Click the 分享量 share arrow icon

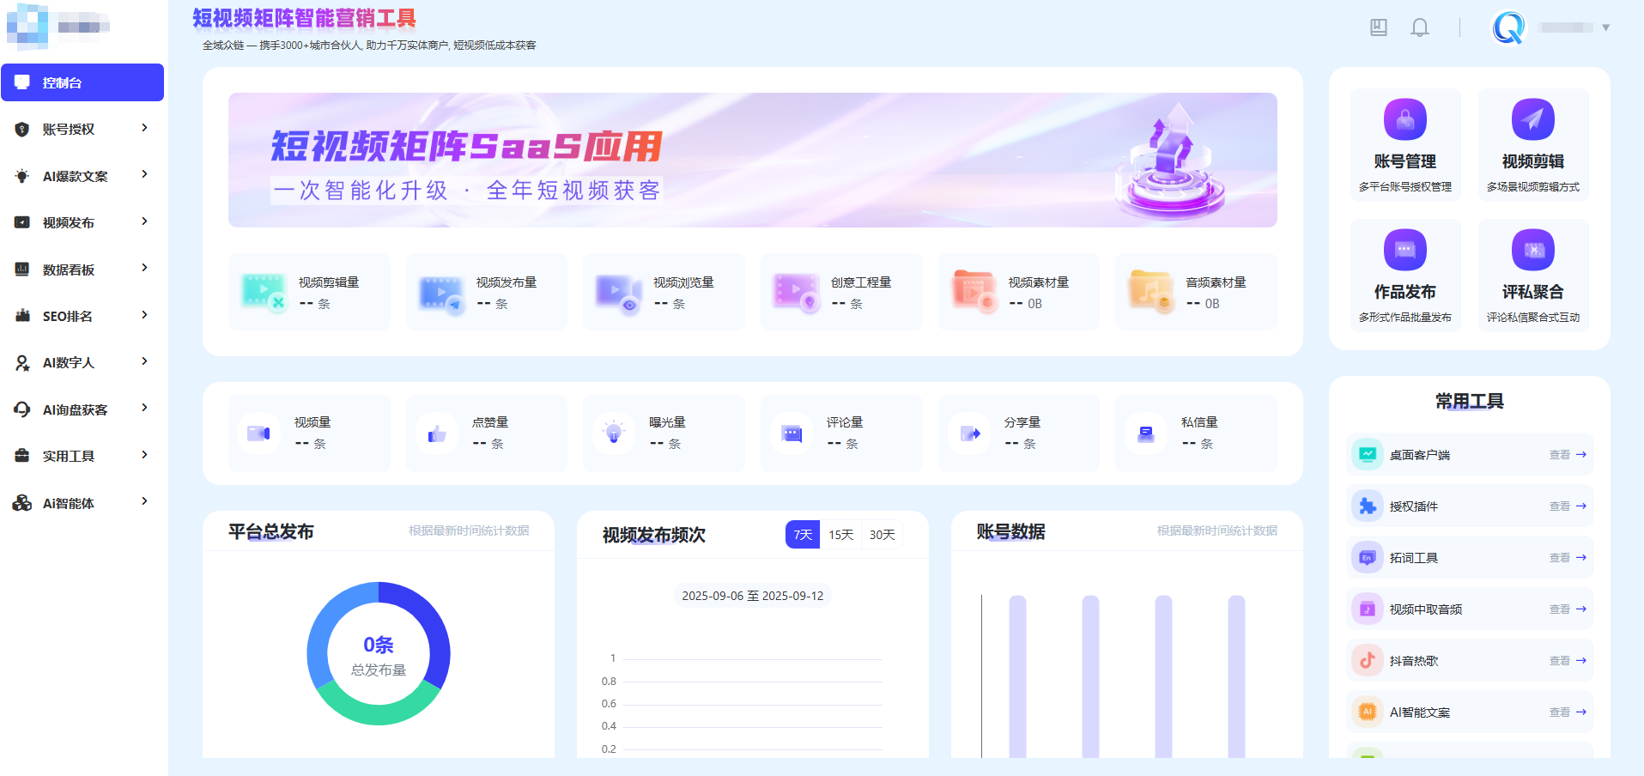(x=969, y=433)
